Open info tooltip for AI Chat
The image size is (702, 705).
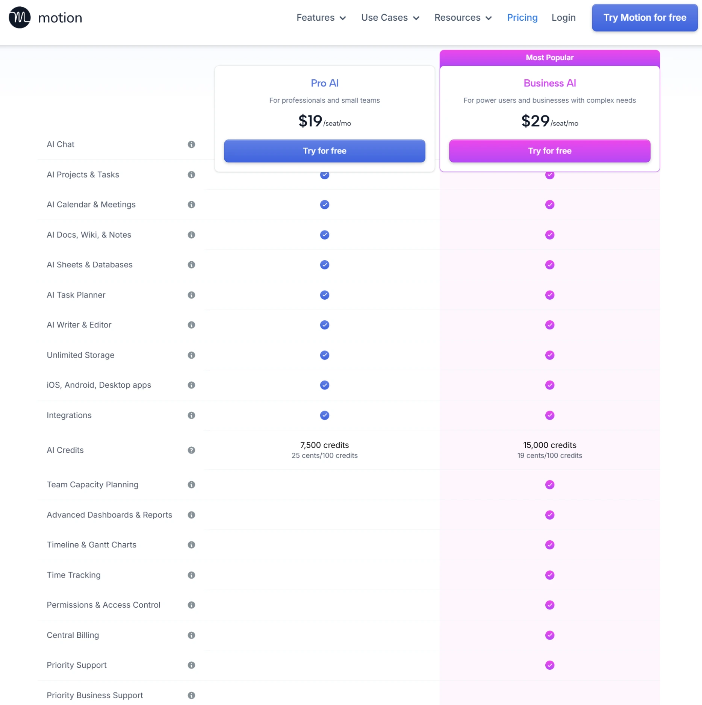pos(192,144)
